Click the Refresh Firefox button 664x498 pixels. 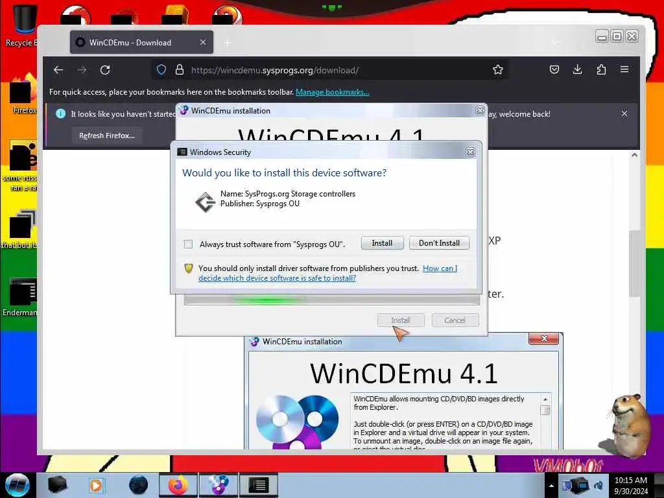[x=107, y=136]
